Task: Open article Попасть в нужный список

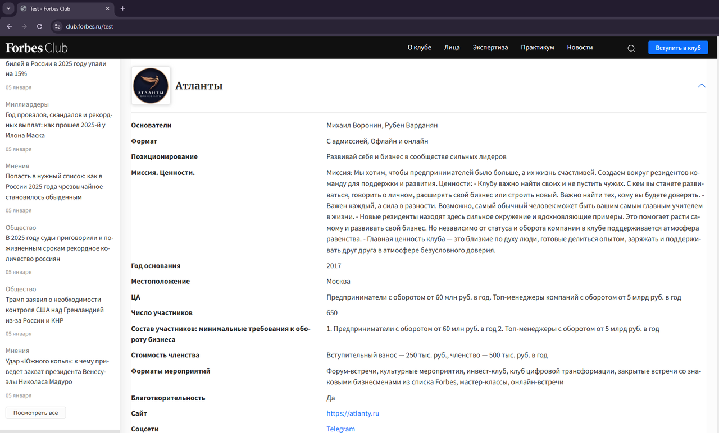Action: point(54,187)
